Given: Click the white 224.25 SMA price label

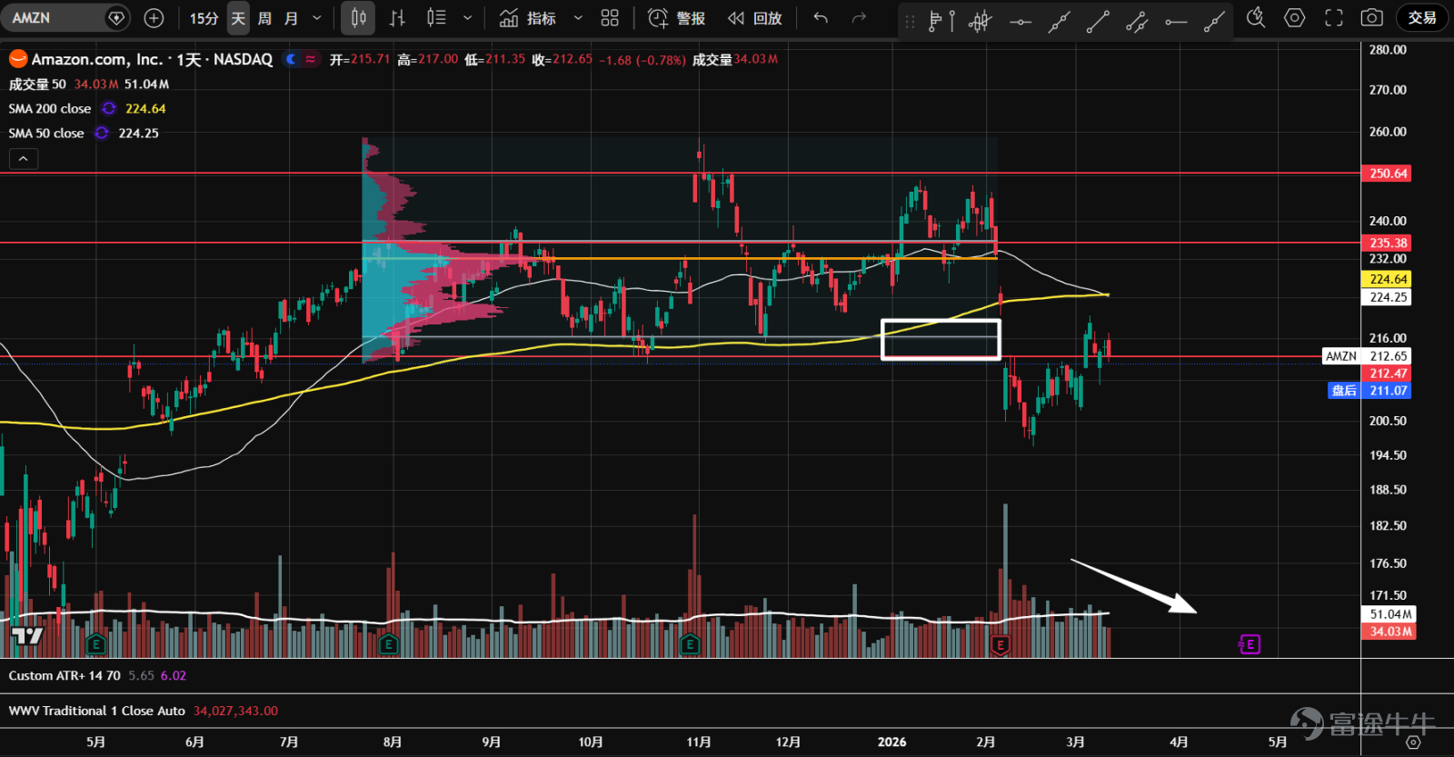Looking at the screenshot, I should pyautogui.click(x=1389, y=297).
